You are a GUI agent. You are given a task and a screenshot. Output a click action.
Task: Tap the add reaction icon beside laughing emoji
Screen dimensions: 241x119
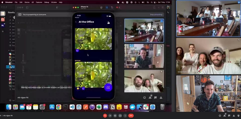pyautogui.click(x=83, y=88)
